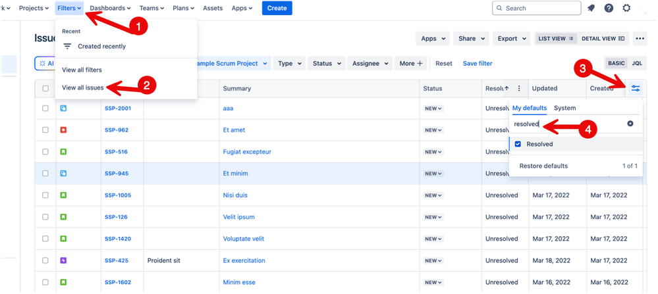Uncheck the Resolved column checkbox
Viewport: 658px width, 294px height.
518,144
